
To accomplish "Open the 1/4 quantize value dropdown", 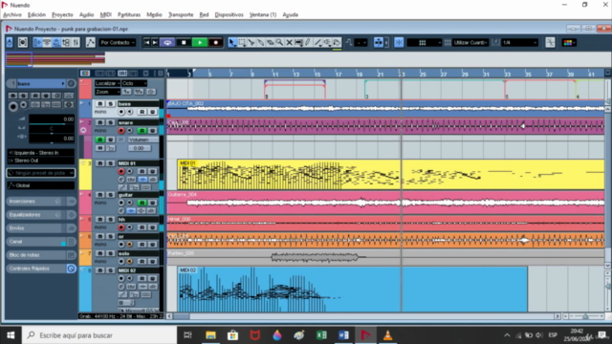I will 519,42.
